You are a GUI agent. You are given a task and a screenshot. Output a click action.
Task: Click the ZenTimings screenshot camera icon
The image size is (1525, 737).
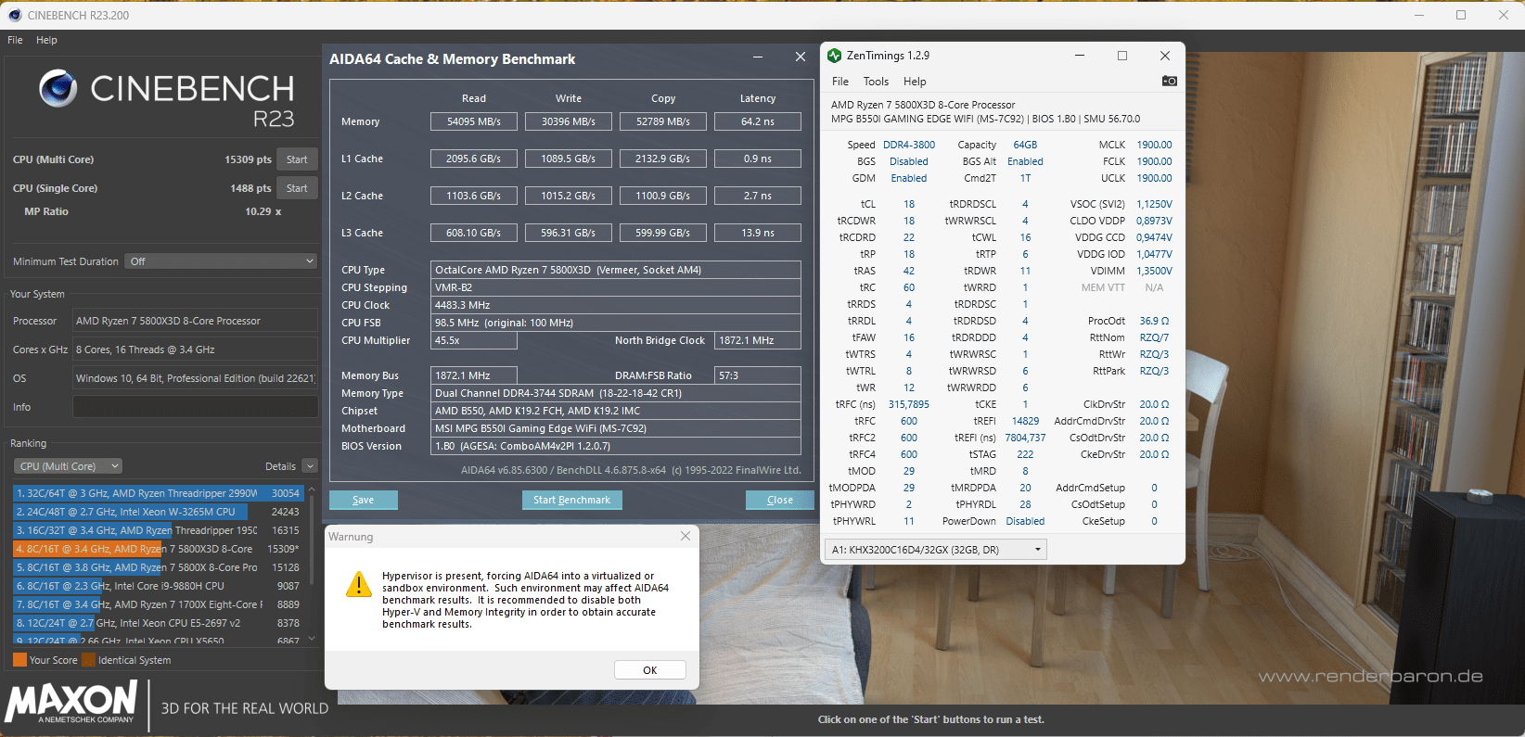(1169, 81)
